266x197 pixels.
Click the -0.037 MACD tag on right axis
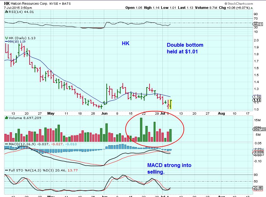tap(258, 154)
